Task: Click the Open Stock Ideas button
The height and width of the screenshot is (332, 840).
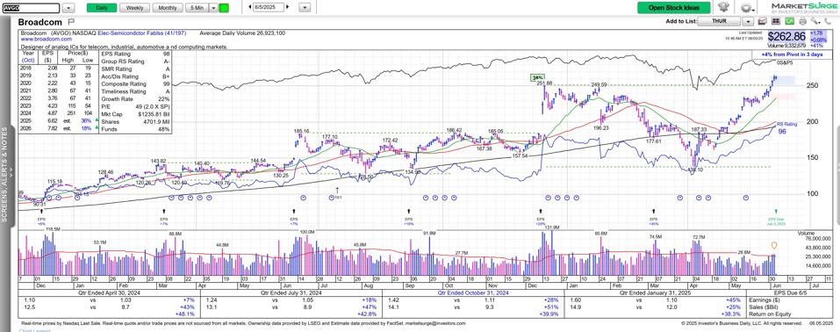Action: [x=674, y=8]
